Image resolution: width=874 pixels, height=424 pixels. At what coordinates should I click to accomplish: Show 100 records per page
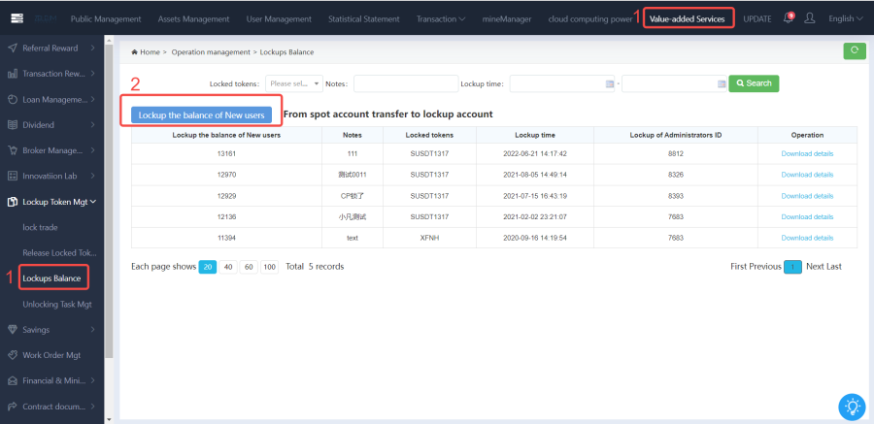(x=269, y=267)
